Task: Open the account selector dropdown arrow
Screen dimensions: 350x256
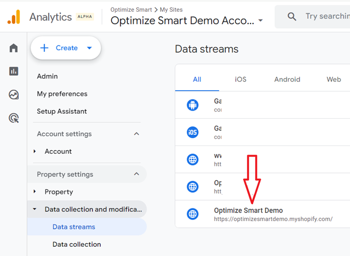Action: (x=260, y=20)
